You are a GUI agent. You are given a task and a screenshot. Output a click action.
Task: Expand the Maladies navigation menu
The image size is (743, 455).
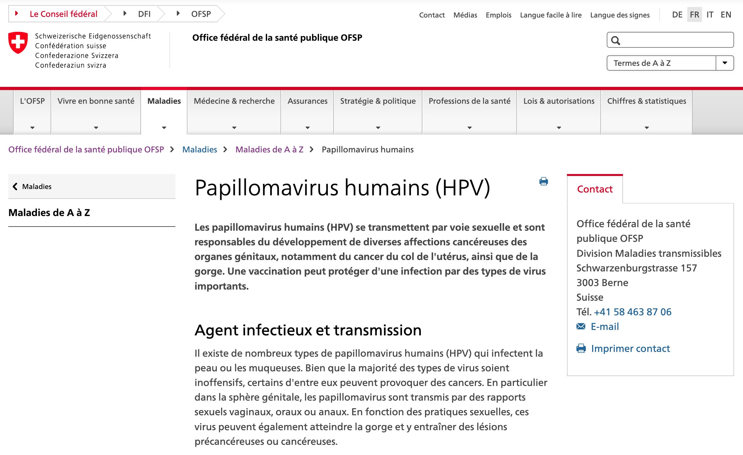pyautogui.click(x=164, y=128)
